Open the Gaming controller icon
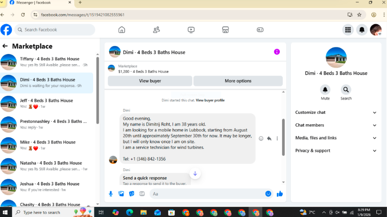 point(260,30)
